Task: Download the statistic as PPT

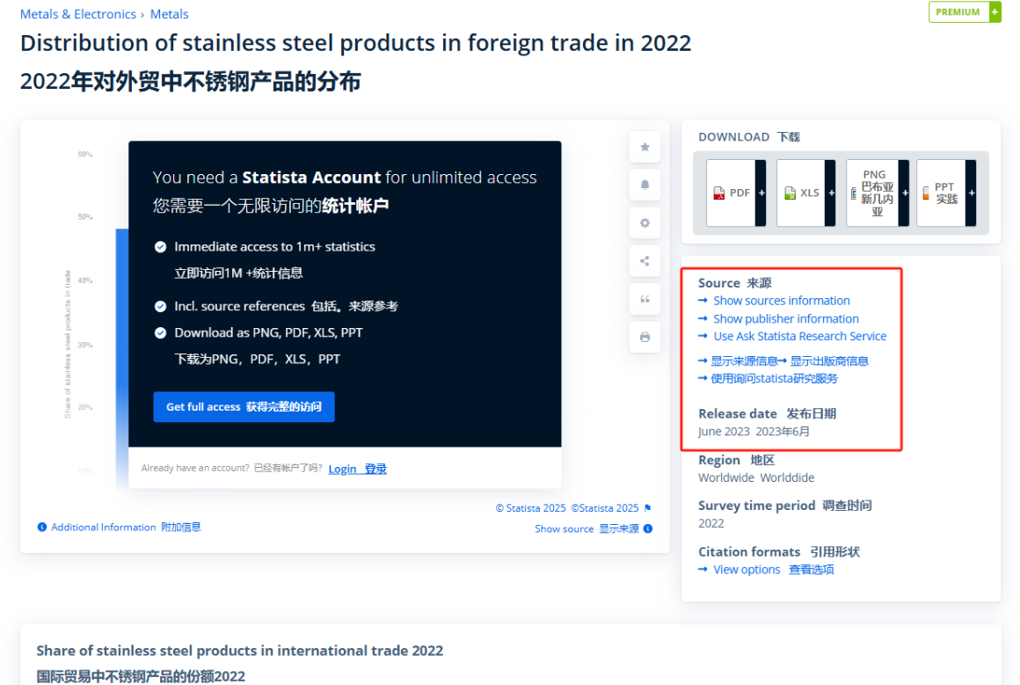Action: pos(946,193)
